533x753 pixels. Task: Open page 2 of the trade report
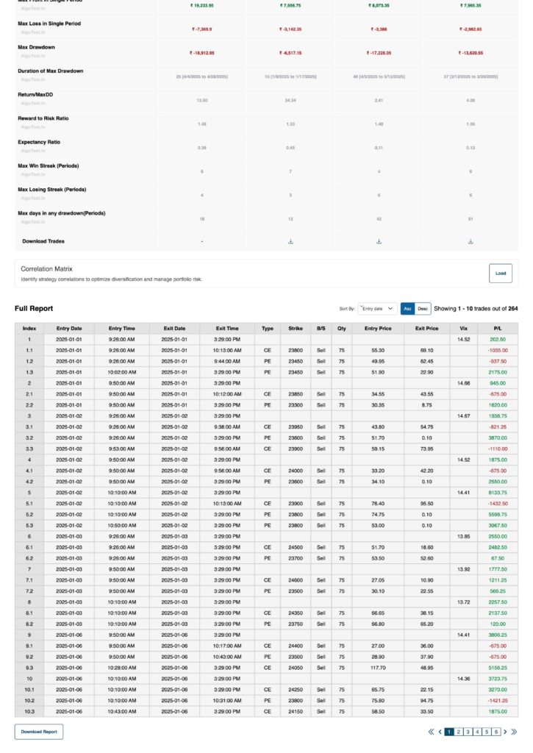tap(459, 732)
